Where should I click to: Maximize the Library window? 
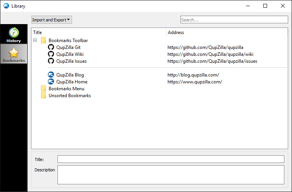(265, 6)
